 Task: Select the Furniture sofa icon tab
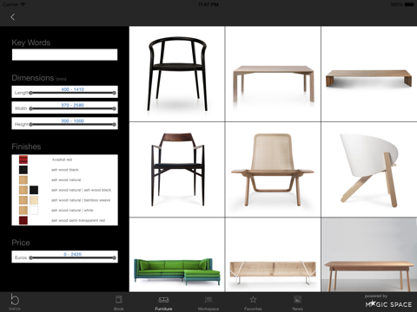[x=163, y=300]
